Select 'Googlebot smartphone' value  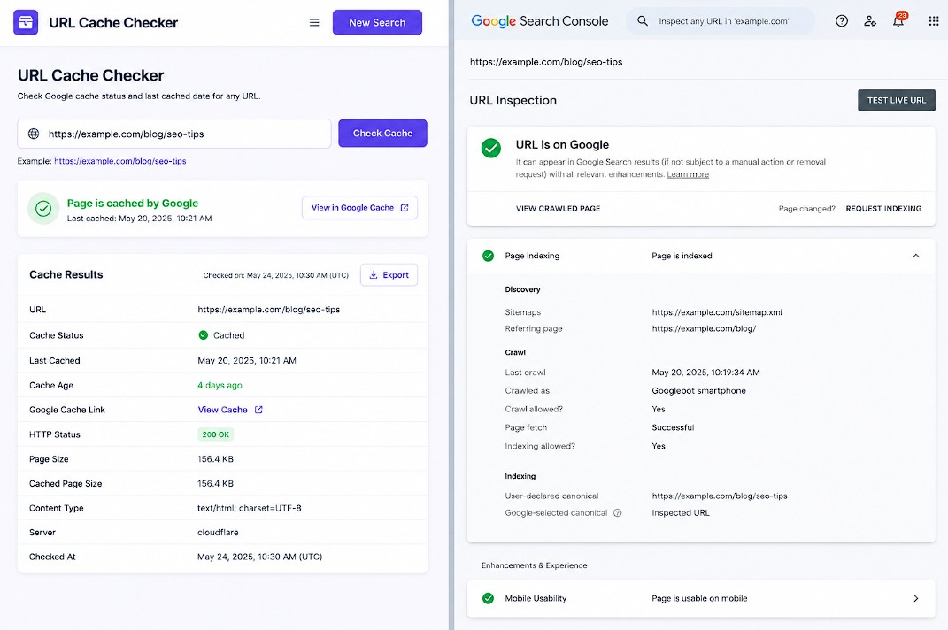[x=699, y=390]
